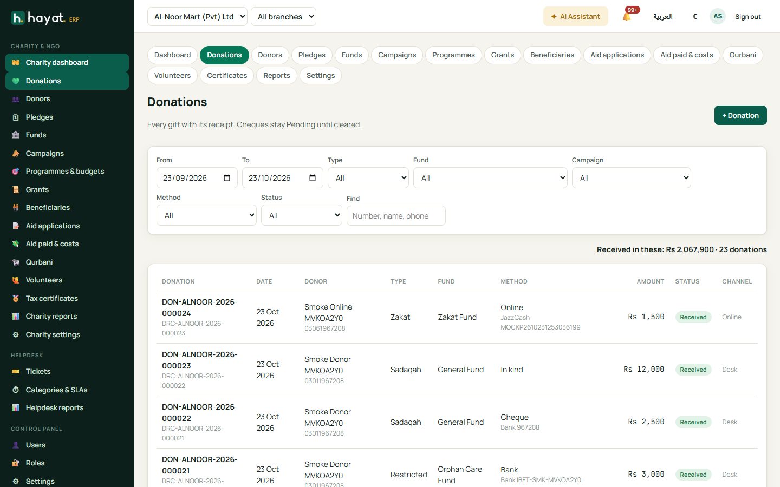This screenshot has height=487, width=780.
Task: Switch language to العربية
Action: (x=663, y=17)
